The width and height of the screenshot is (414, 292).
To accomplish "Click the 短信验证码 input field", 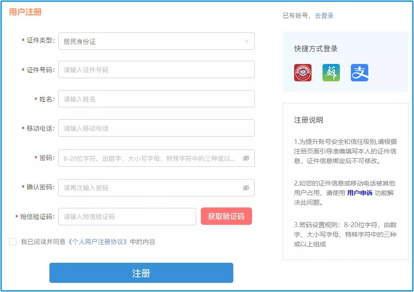I will pyautogui.click(x=127, y=217).
